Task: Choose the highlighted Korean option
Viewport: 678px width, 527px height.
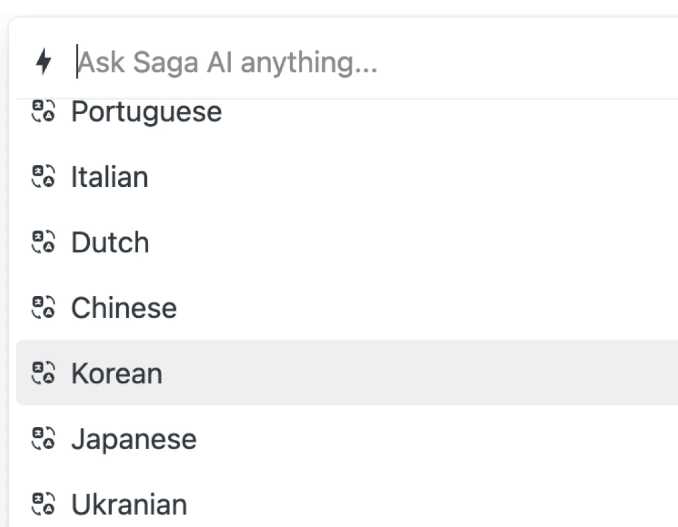Action: click(x=116, y=373)
